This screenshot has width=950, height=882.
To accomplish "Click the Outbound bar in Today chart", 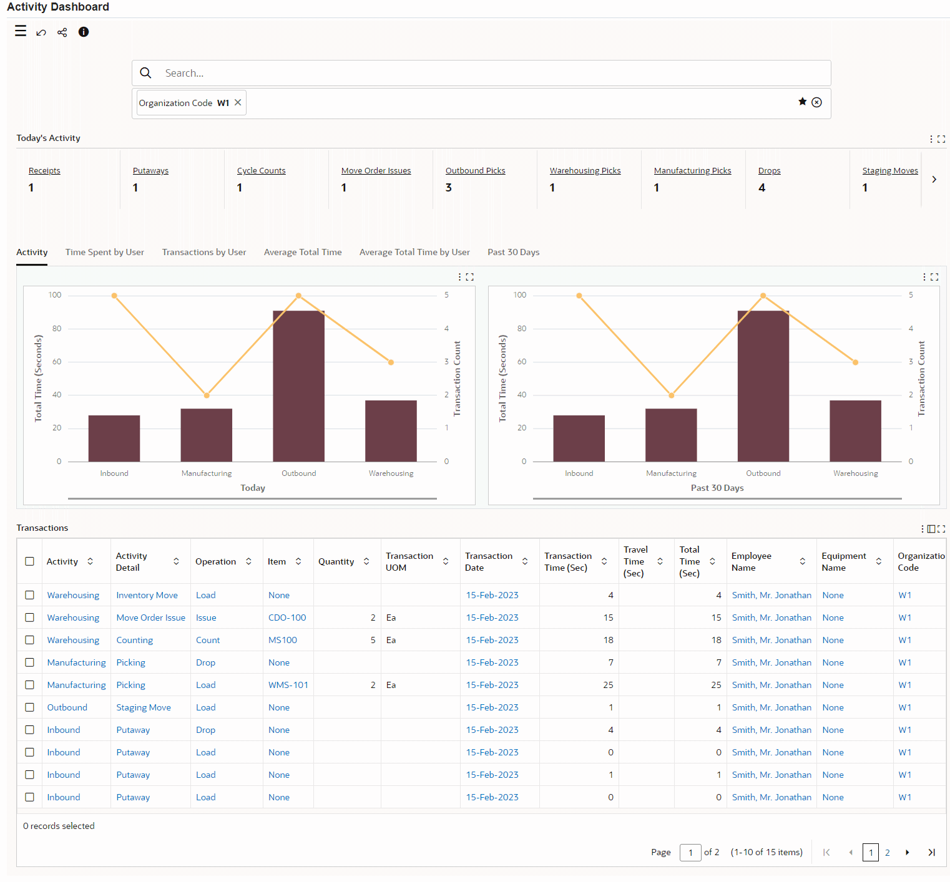I will [x=298, y=386].
